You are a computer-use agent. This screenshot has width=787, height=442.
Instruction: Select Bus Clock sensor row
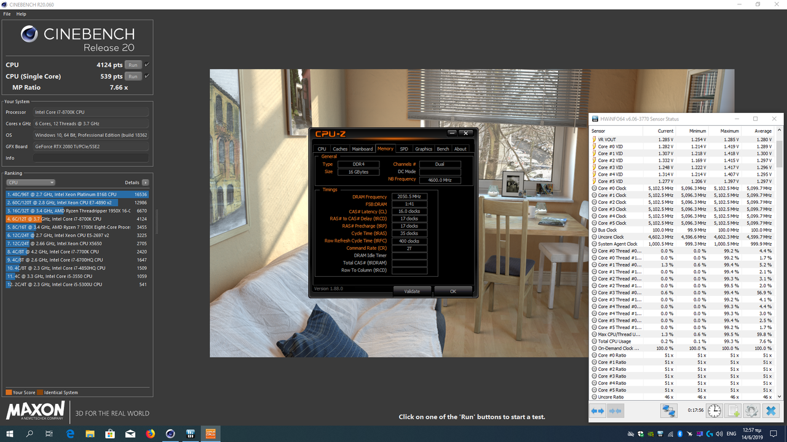tap(682, 230)
